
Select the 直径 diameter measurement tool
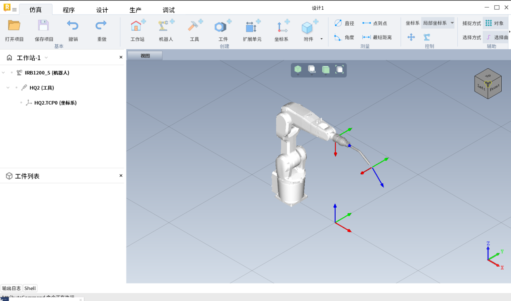tap(344, 23)
